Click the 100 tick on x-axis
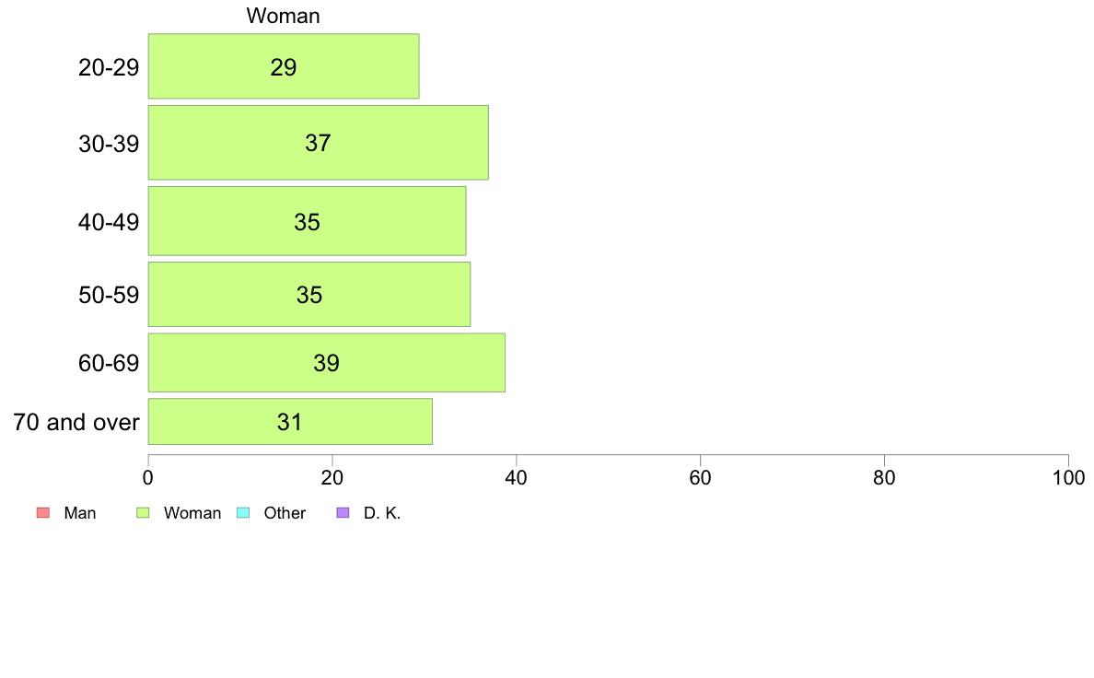The image size is (1094, 678). pos(1068,477)
